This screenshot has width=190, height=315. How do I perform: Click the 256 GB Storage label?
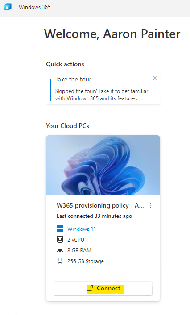[86, 261]
